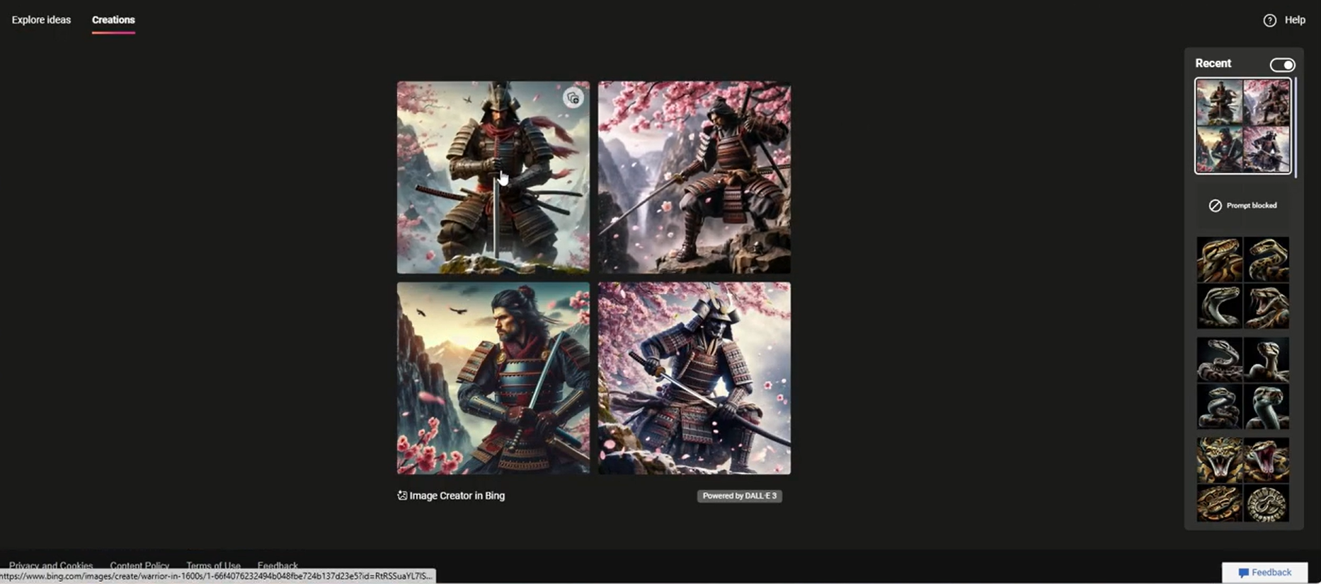Open the bare-headed long-haired samurai image
The image size is (1321, 584).
(493, 378)
